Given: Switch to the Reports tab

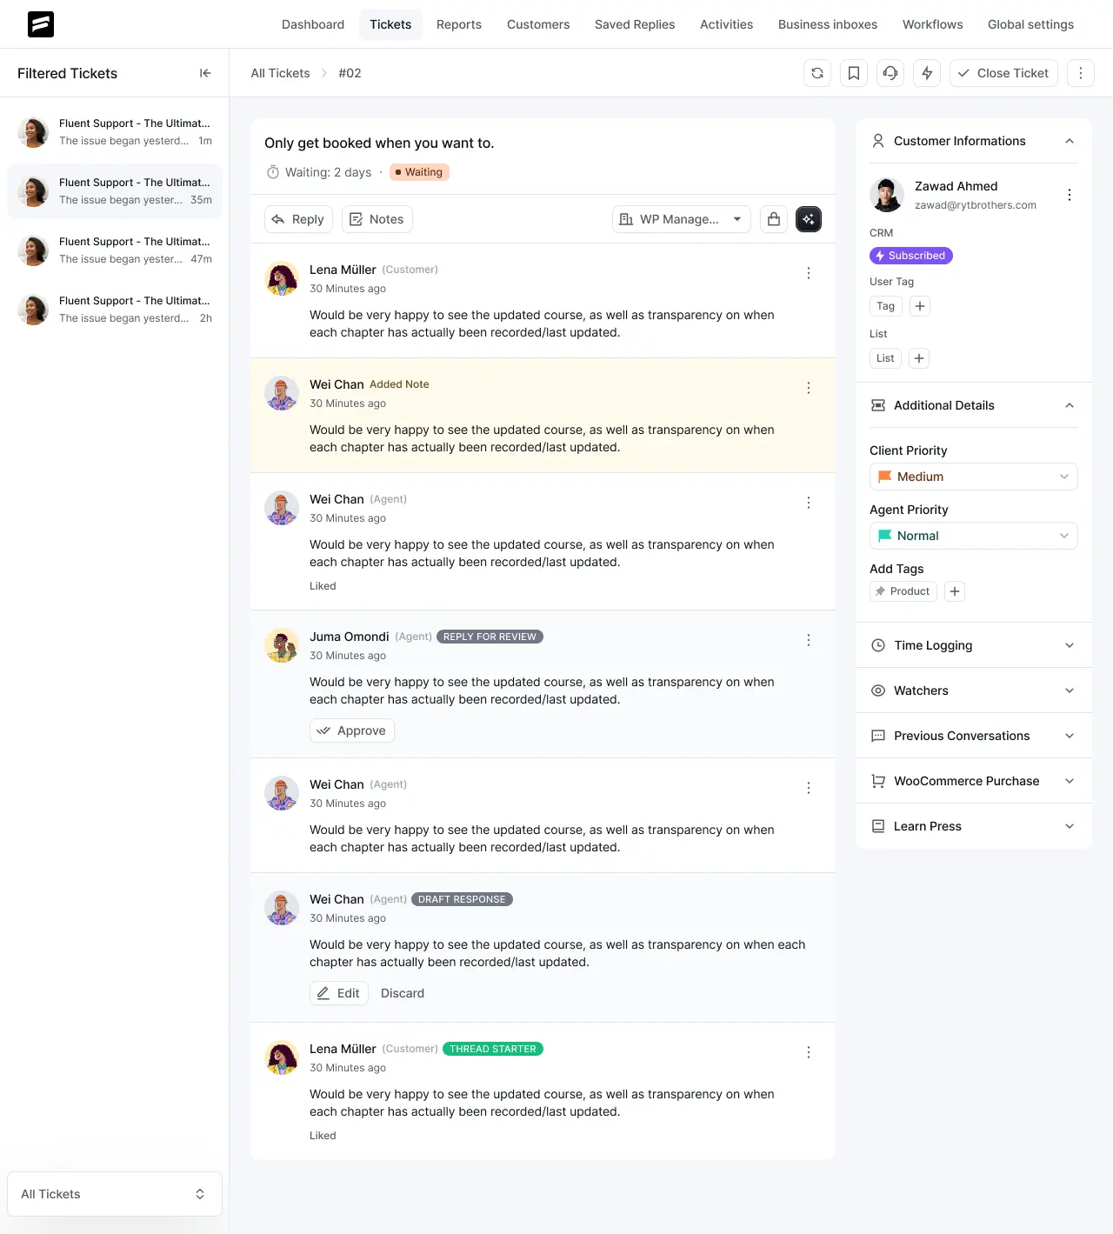Looking at the screenshot, I should (458, 24).
